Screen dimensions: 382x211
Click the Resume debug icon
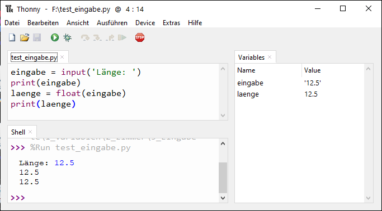pyautogui.click(x=122, y=38)
